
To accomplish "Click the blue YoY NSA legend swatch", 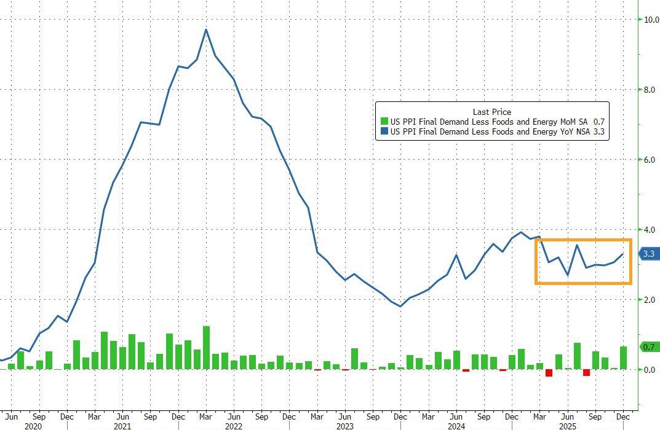I will pyautogui.click(x=384, y=131).
